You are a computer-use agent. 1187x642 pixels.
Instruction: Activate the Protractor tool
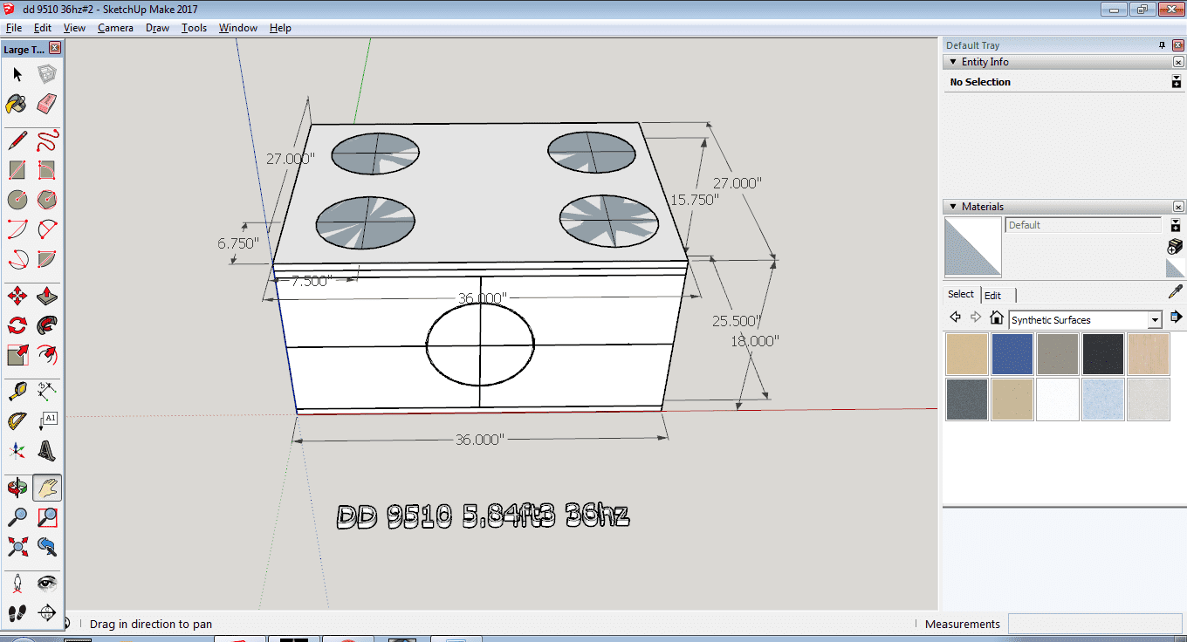coord(17,421)
